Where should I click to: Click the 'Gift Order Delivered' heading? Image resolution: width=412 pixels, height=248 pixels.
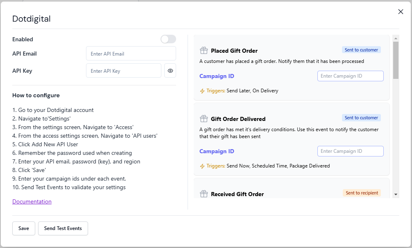coord(238,119)
